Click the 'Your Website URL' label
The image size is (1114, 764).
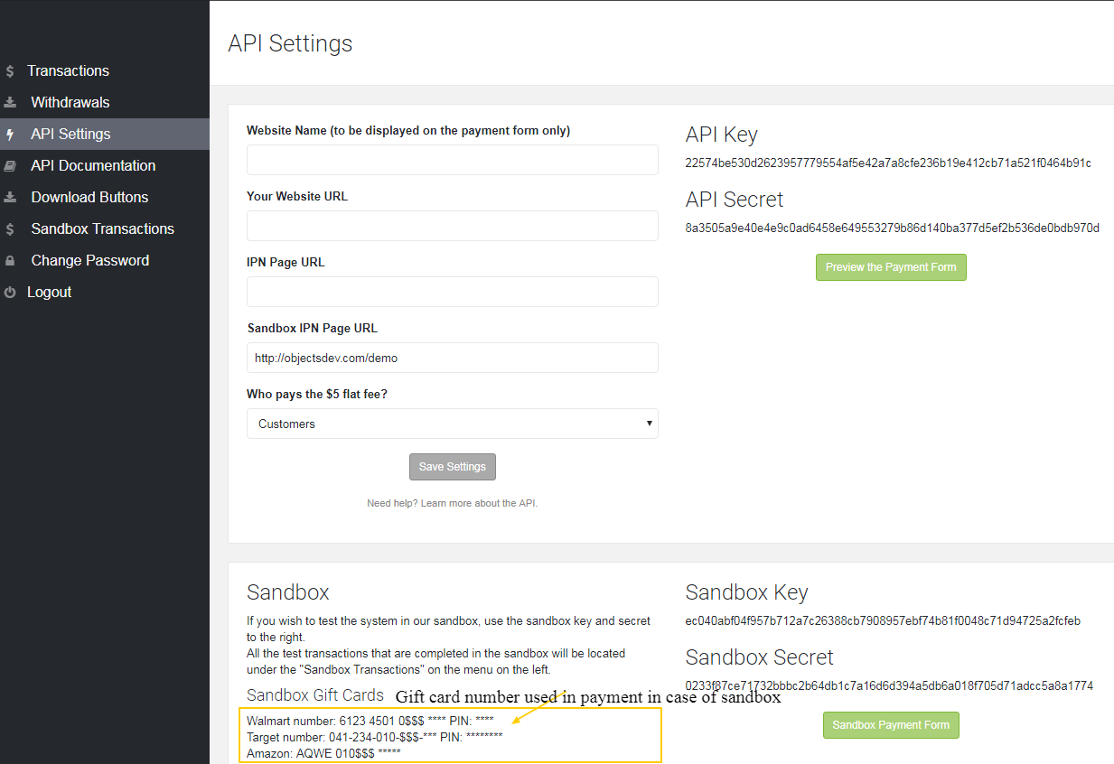pos(297,197)
